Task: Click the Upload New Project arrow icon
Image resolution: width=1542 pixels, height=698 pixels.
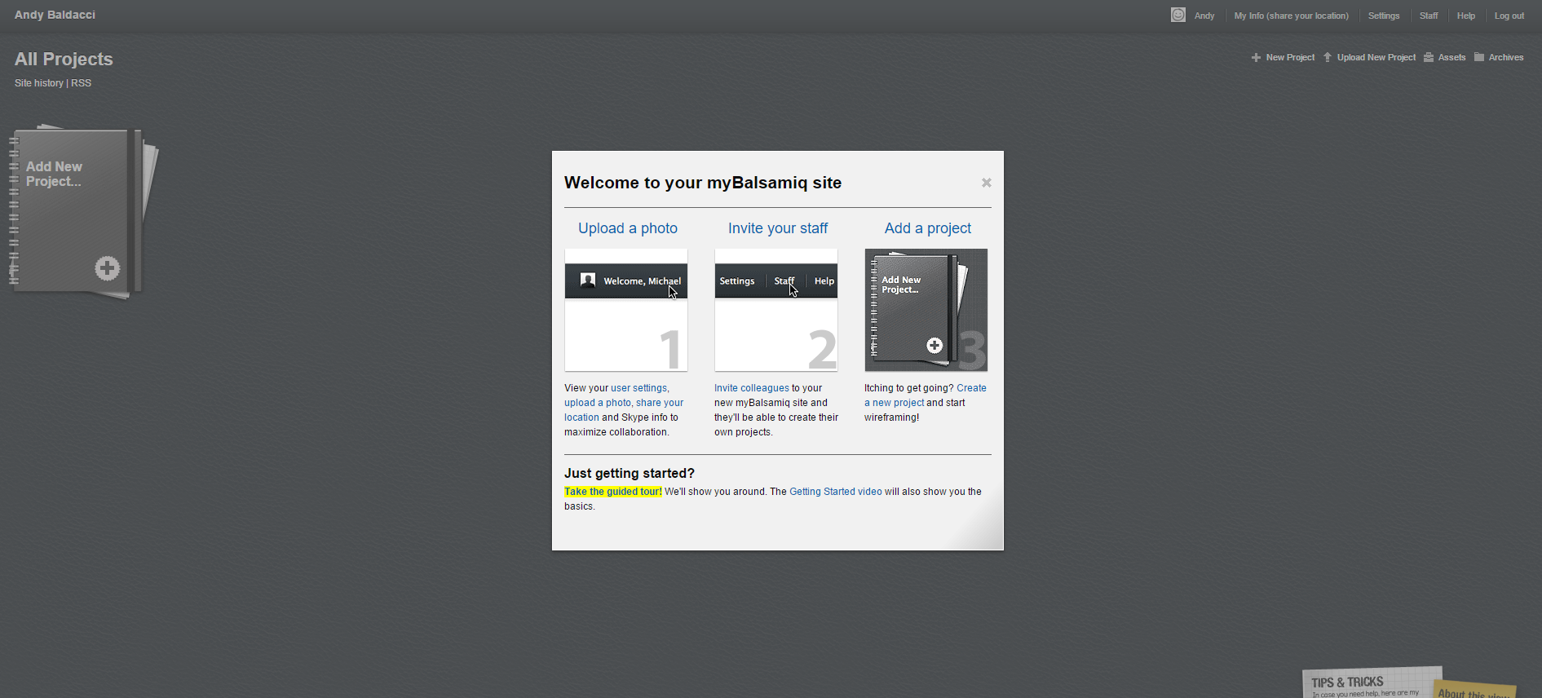Action: (1328, 57)
